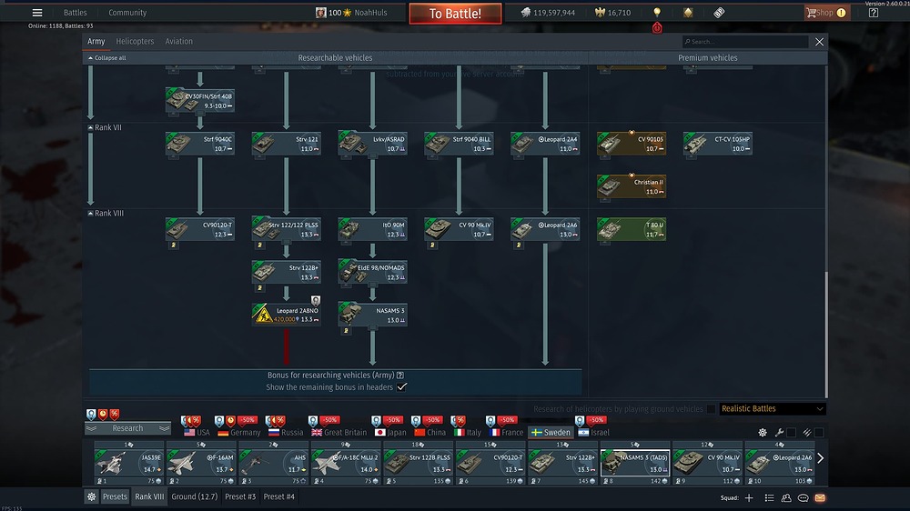Select the USA nation
The height and width of the screenshot is (511, 910).
click(x=197, y=433)
